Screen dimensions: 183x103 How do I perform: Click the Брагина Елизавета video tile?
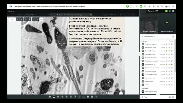click(149, 24)
